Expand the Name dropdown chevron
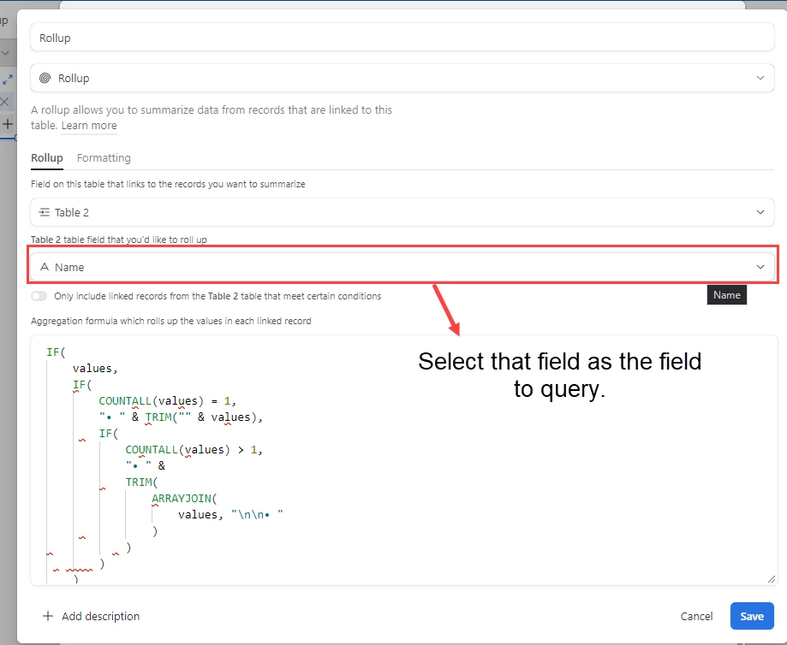Screen dimensions: 787x645 760,267
